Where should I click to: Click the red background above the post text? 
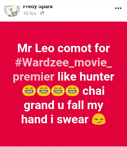click(x=63, y=32)
